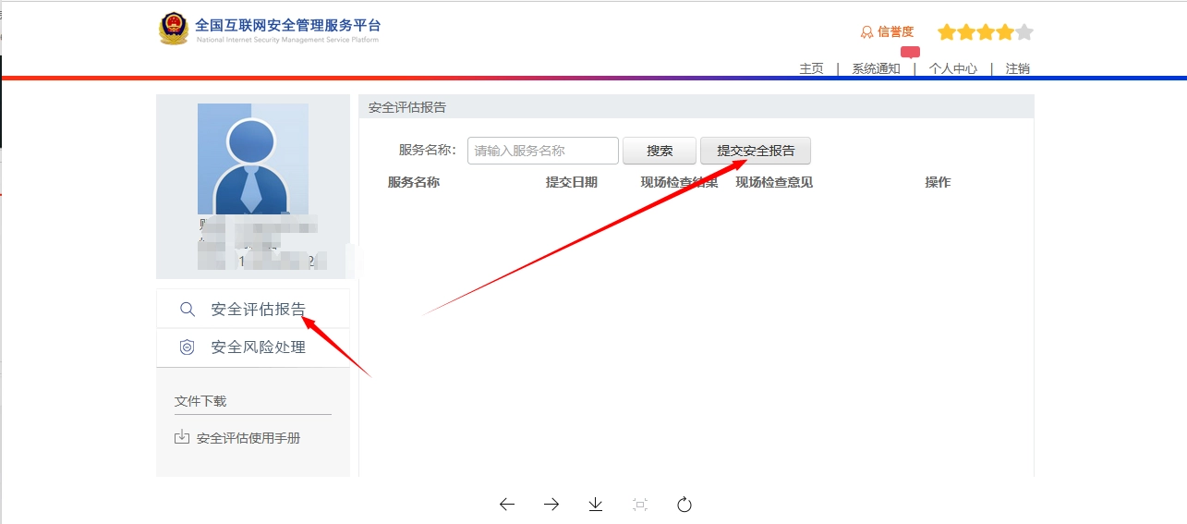Click the 搜索 button

tap(660, 151)
